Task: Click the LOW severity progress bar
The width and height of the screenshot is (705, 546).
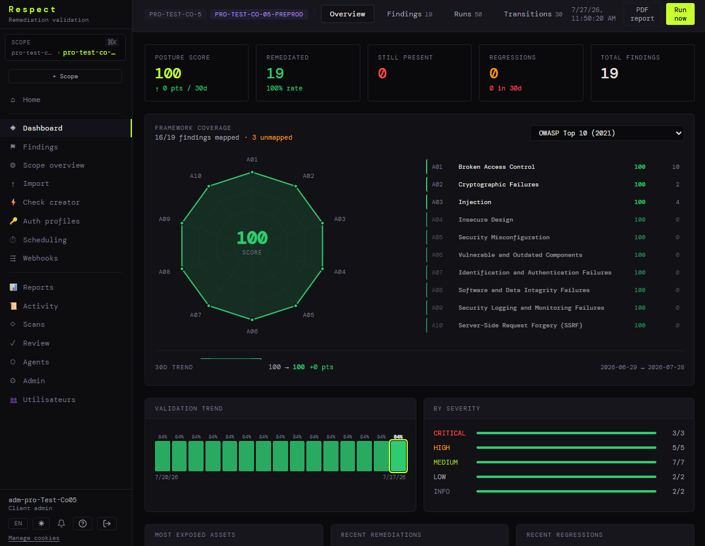Action: (566, 477)
